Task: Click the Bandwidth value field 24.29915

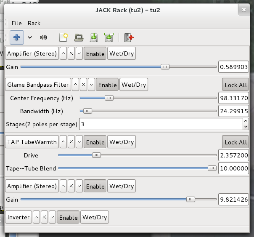Action: pyautogui.click(x=233, y=111)
